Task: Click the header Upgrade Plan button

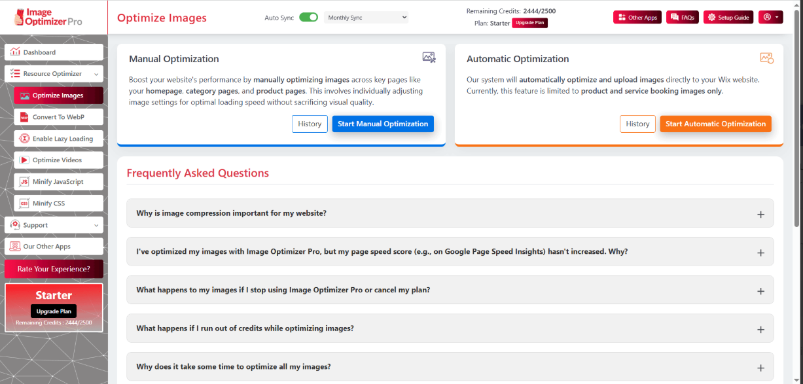Action: 529,23
